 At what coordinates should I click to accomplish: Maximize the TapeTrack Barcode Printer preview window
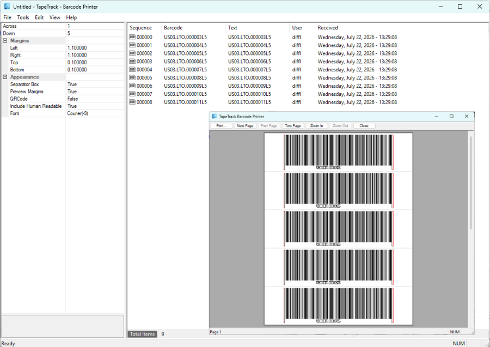[451, 116]
